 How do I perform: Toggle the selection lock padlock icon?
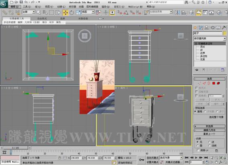[x=60, y=158]
